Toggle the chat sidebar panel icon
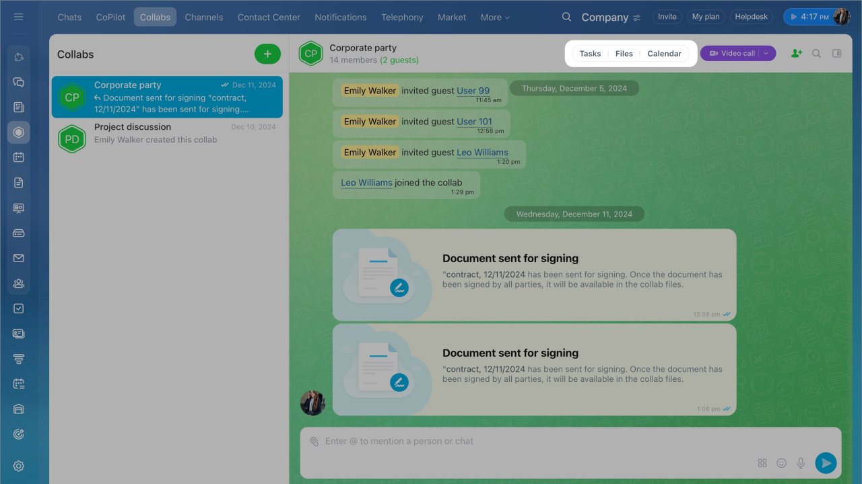The height and width of the screenshot is (484, 862). (836, 54)
